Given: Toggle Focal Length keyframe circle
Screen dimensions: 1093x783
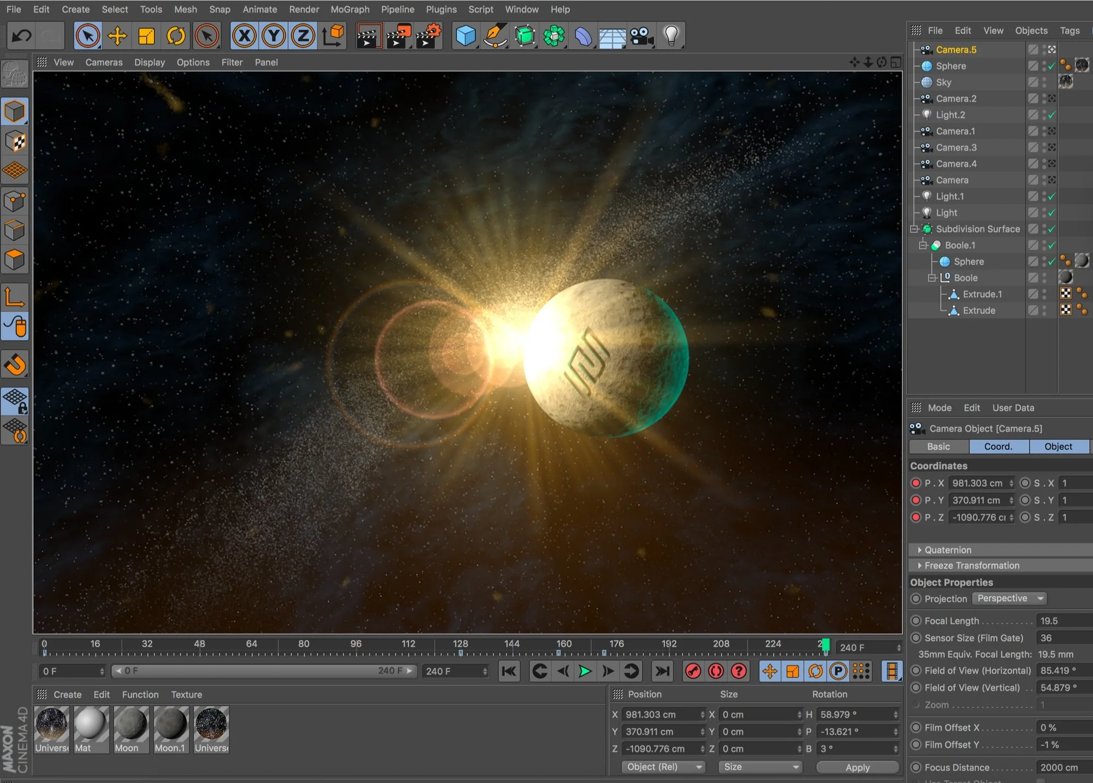Looking at the screenshot, I should (916, 620).
